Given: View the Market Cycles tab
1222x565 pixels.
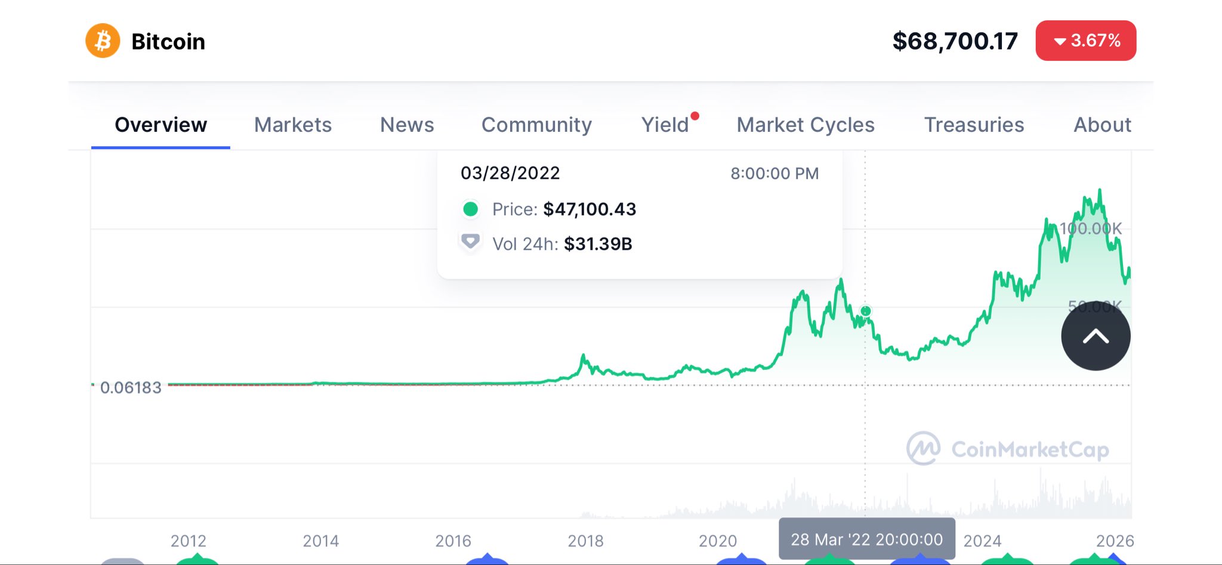Looking at the screenshot, I should pyautogui.click(x=806, y=125).
